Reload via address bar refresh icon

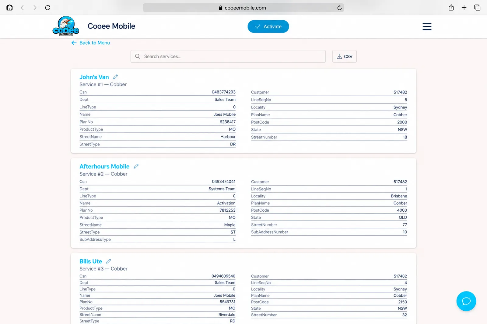click(339, 8)
